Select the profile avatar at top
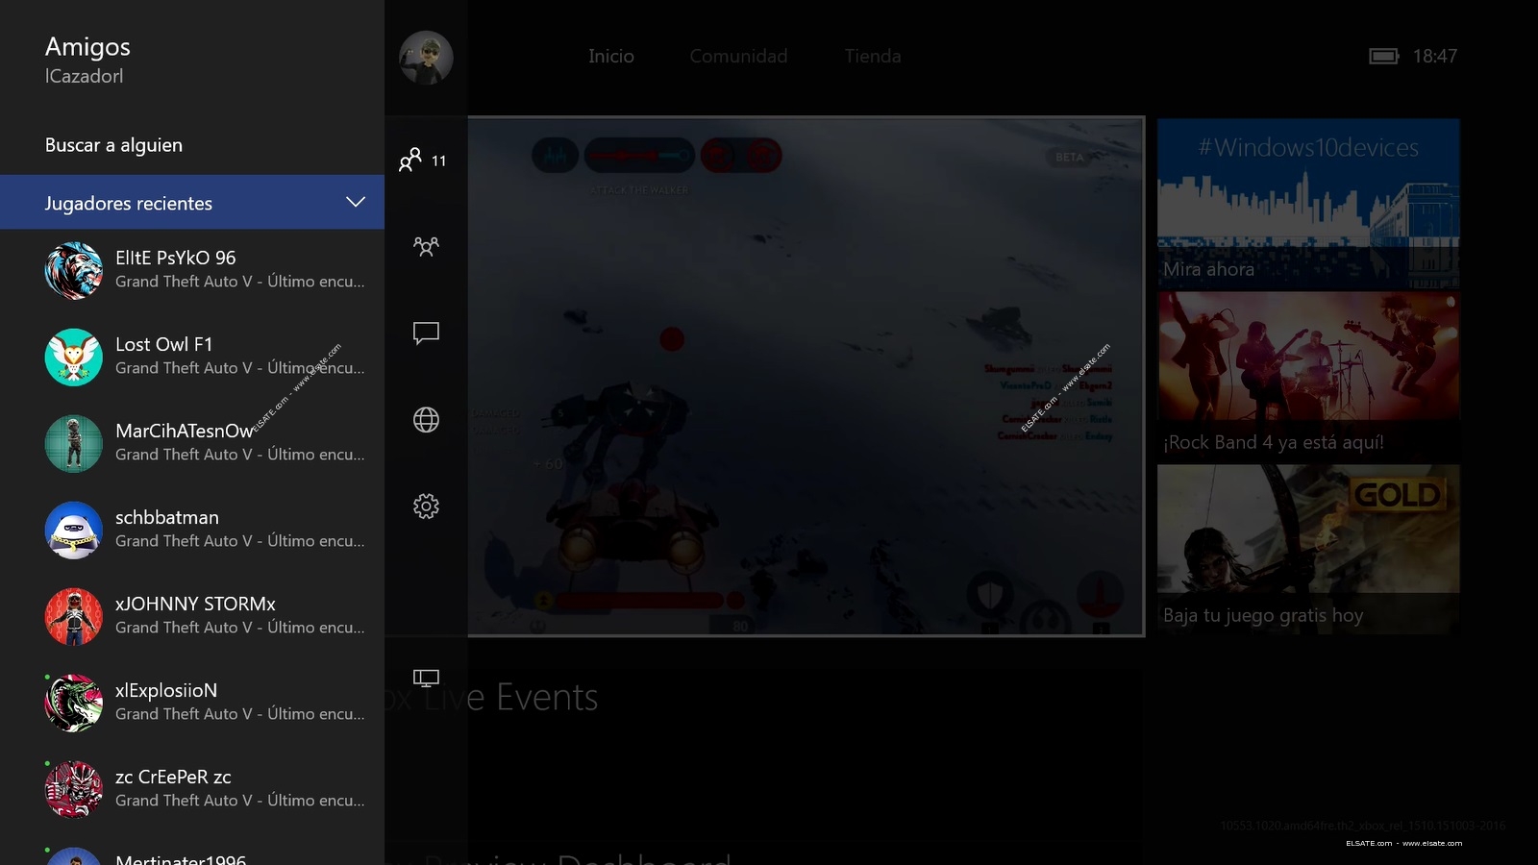 click(426, 58)
